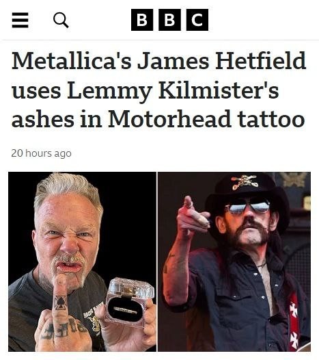Viewport: 319px width, 360px height.
Task: Open the Metallica's James Hetfield headline
Action: coord(158,90)
